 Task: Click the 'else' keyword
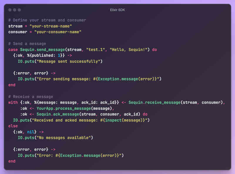click(x=13, y=126)
